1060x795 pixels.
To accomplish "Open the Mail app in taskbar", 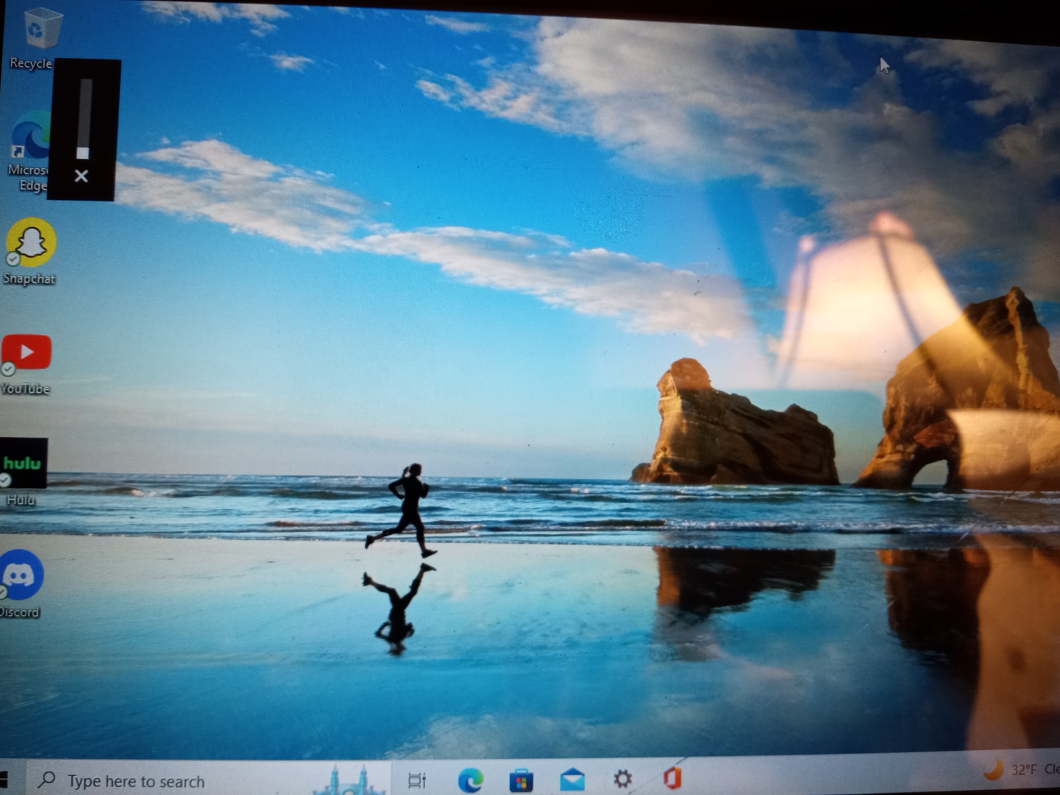I will [572, 780].
